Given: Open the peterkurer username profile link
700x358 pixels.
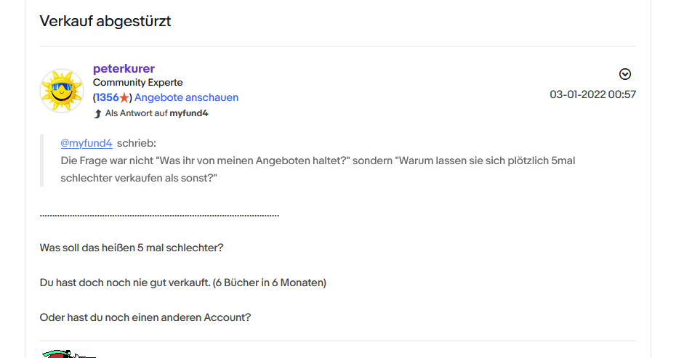Looking at the screenshot, I should coord(124,69).
